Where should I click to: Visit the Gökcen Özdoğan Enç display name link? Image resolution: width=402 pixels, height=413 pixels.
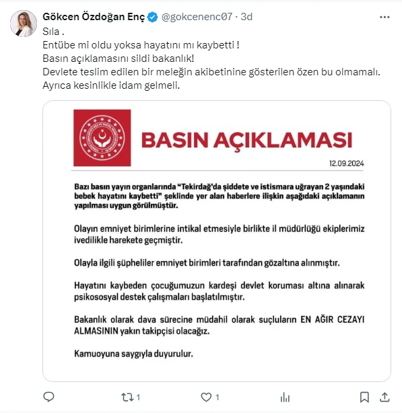[x=94, y=17]
